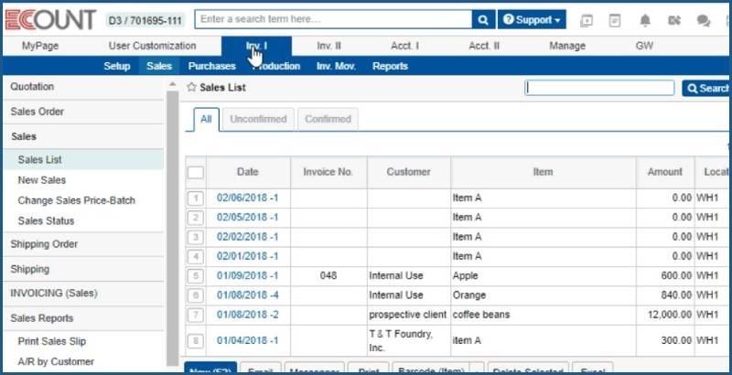
Task: Open the Support dropdown
Action: (532, 19)
